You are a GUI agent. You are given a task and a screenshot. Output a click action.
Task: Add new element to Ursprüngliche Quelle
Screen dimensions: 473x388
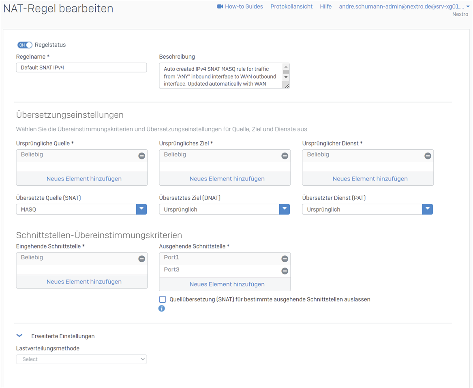84,178
